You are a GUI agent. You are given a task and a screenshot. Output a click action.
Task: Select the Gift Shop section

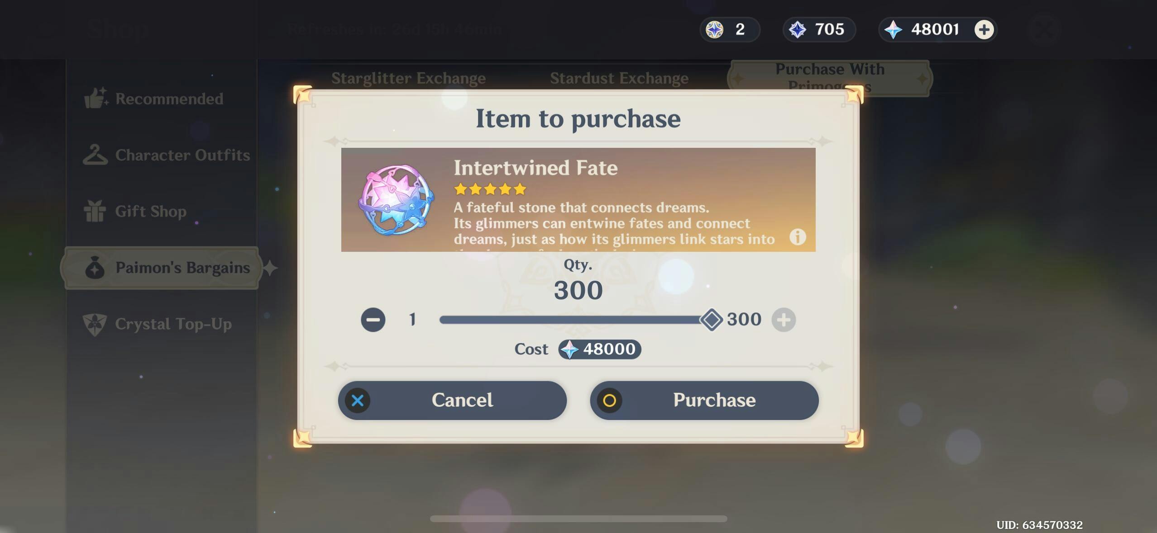click(135, 211)
